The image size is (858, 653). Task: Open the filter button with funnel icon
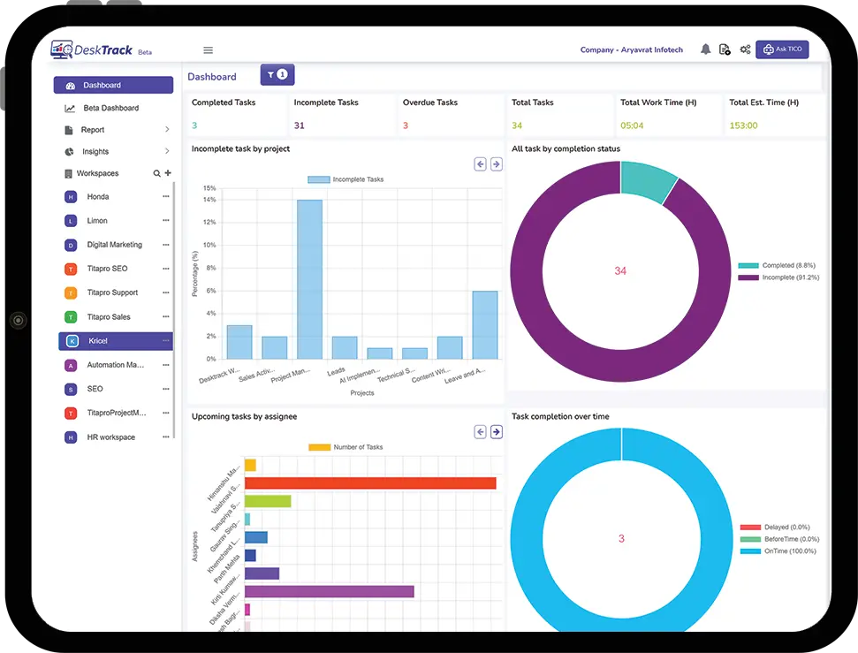[x=277, y=75]
